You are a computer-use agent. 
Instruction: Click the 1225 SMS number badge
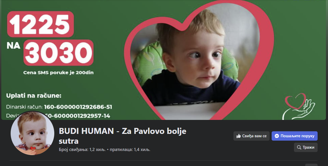41,24
